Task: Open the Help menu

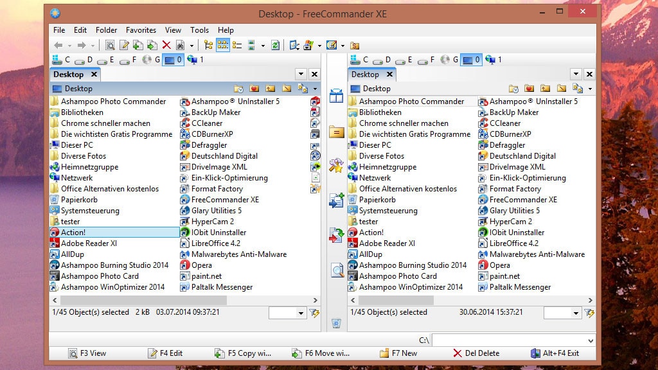Action: [x=226, y=30]
